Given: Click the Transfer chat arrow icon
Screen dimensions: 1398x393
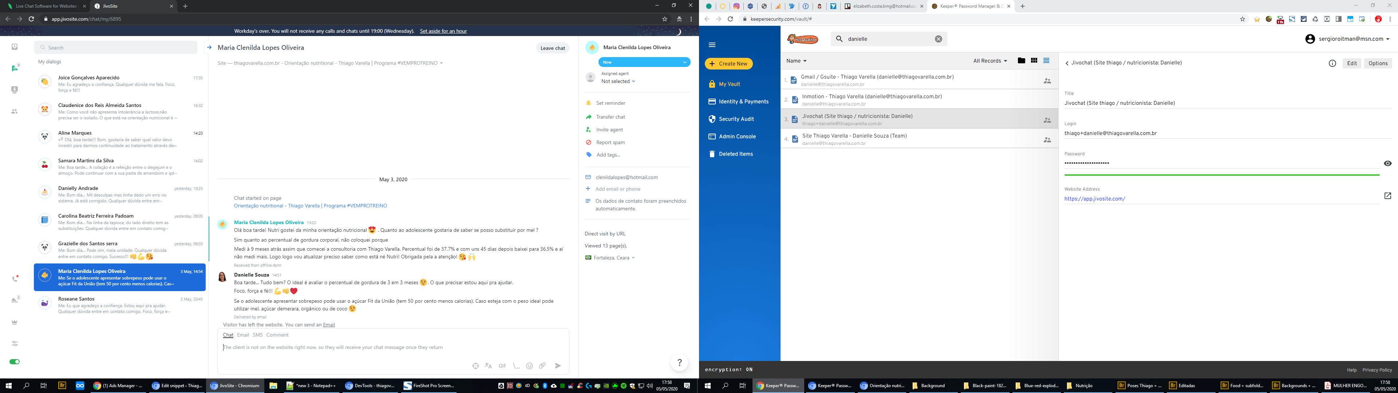Looking at the screenshot, I should click(x=588, y=117).
